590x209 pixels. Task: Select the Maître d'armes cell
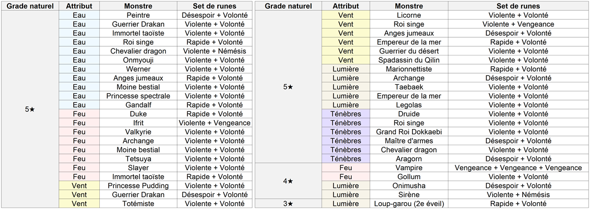click(x=409, y=141)
